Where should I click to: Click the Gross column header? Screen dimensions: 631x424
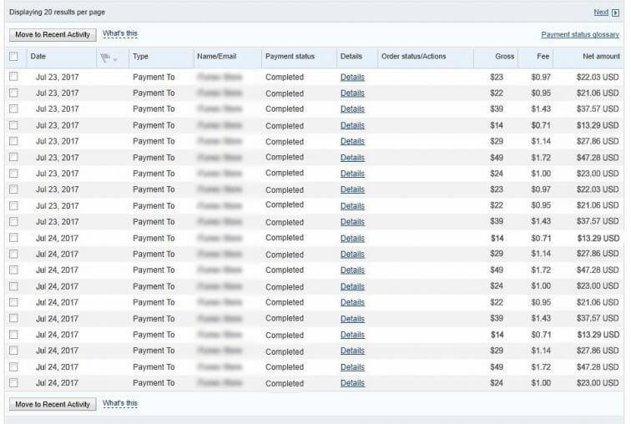[505, 56]
